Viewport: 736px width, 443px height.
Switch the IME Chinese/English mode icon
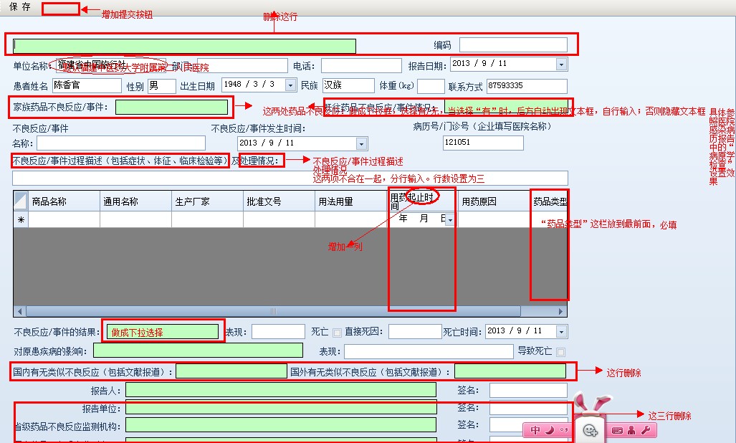pyautogui.click(x=535, y=430)
